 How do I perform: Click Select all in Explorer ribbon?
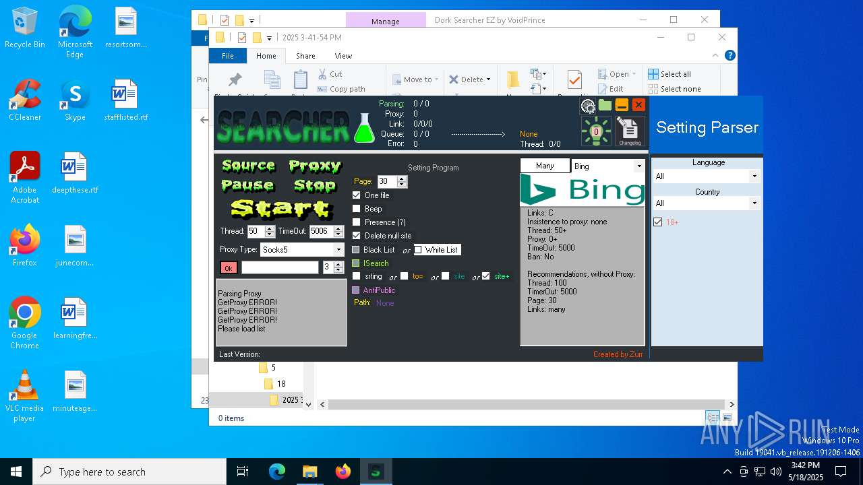[669, 74]
